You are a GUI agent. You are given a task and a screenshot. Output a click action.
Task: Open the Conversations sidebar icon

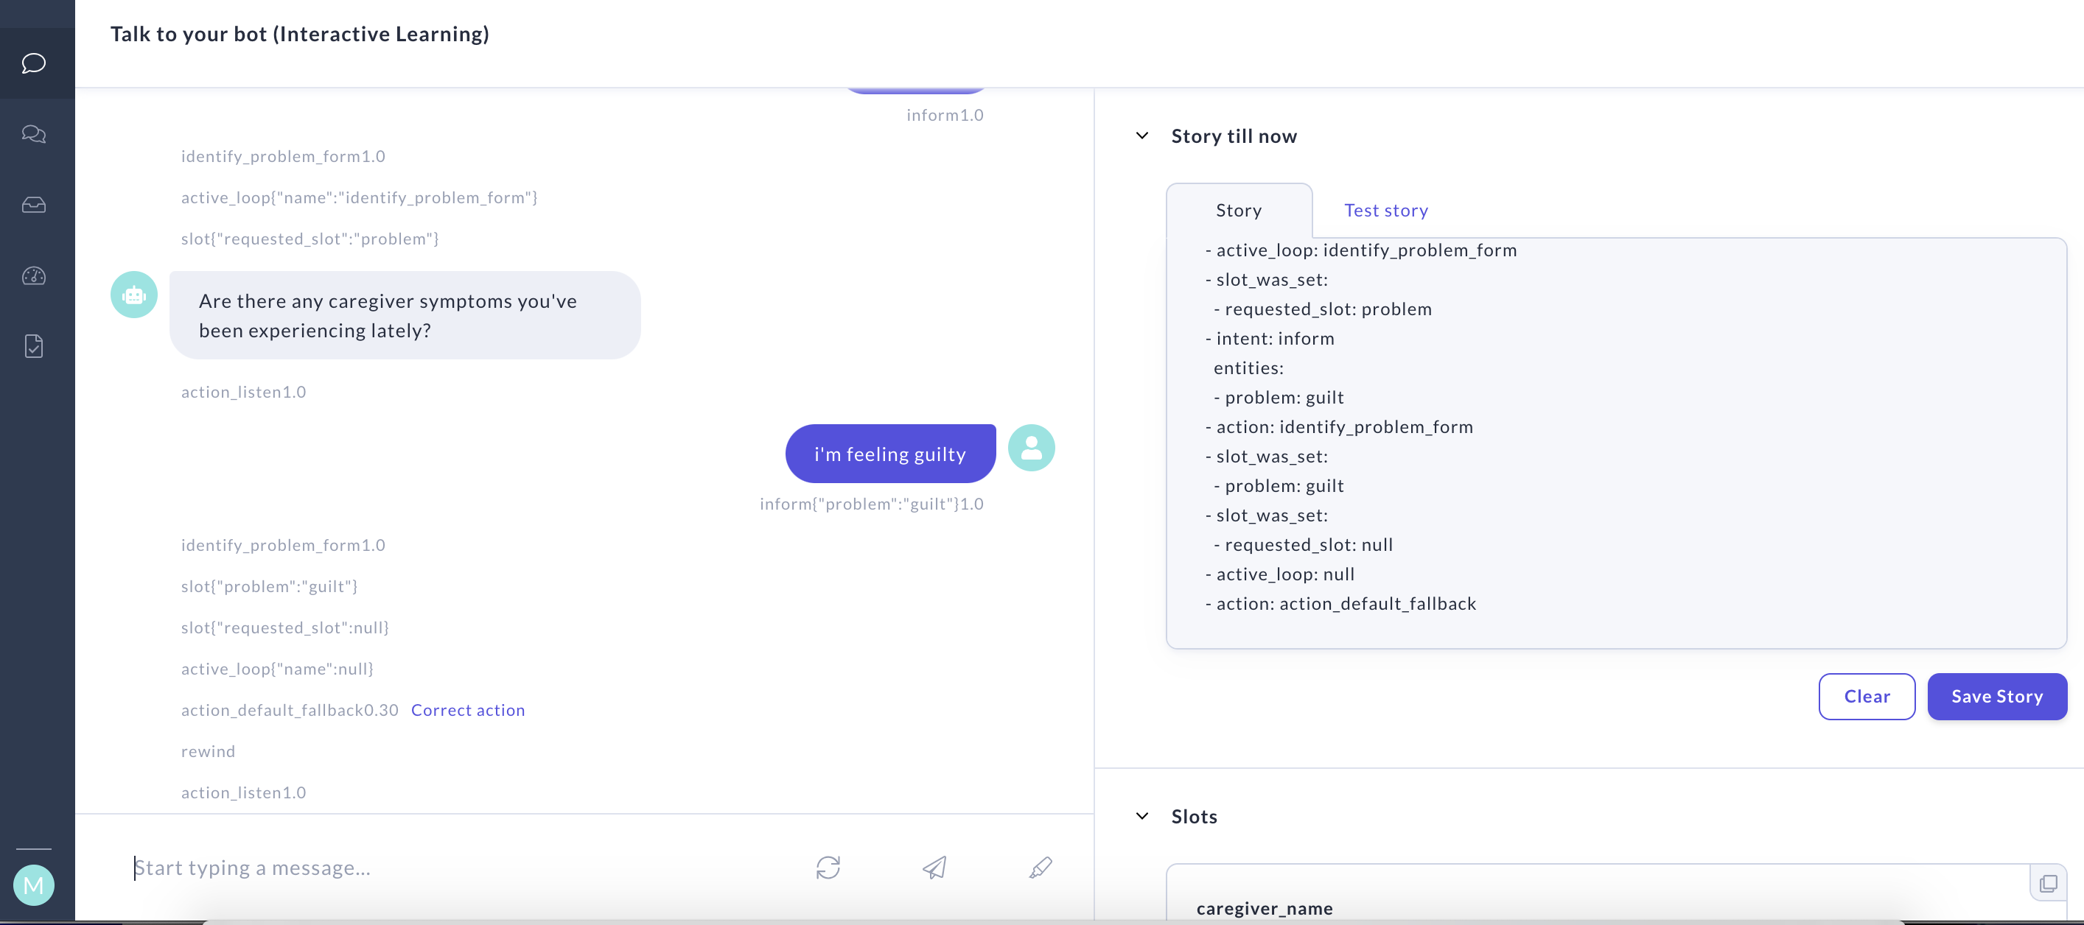click(33, 134)
